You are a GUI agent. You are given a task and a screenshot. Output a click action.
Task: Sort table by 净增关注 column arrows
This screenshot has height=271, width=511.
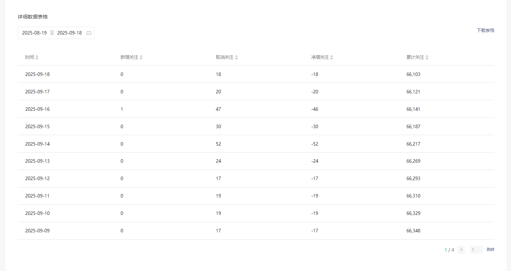332,57
